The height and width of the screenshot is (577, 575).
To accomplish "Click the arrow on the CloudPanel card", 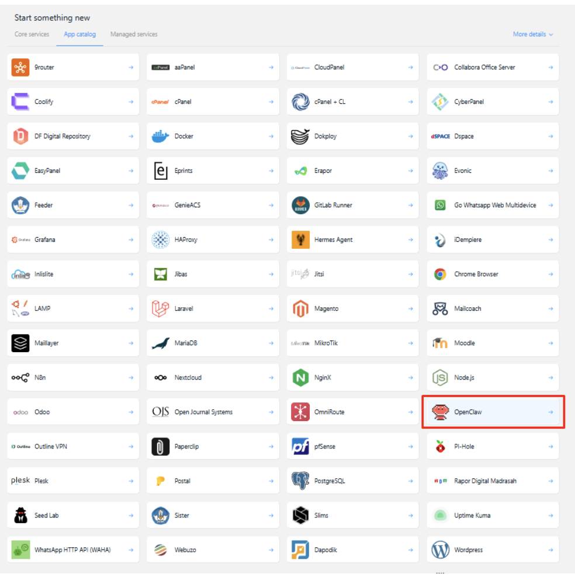I will [x=410, y=67].
